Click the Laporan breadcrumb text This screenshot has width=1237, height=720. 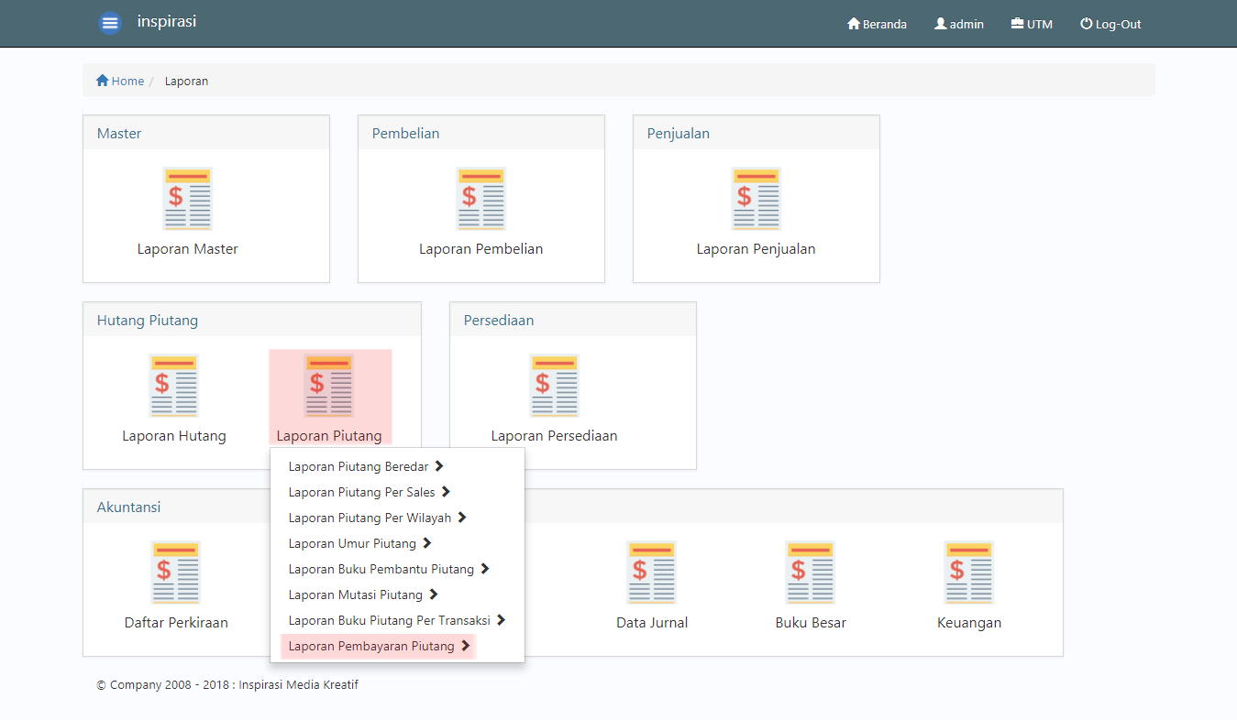tap(186, 81)
